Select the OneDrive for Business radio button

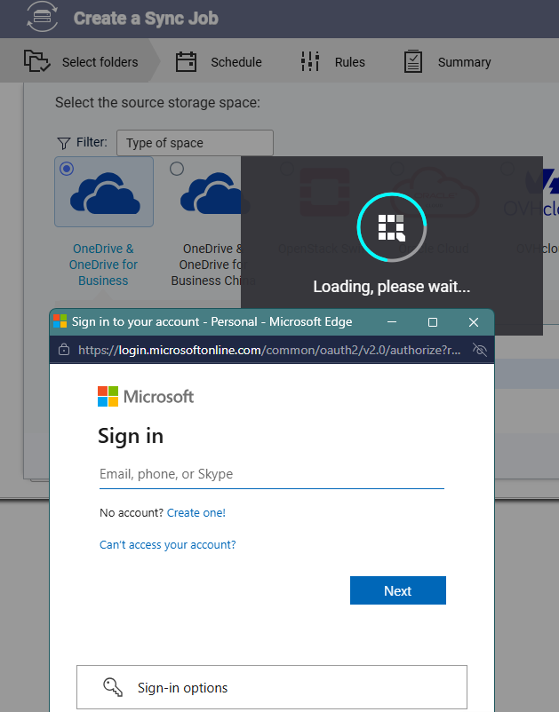(67, 169)
